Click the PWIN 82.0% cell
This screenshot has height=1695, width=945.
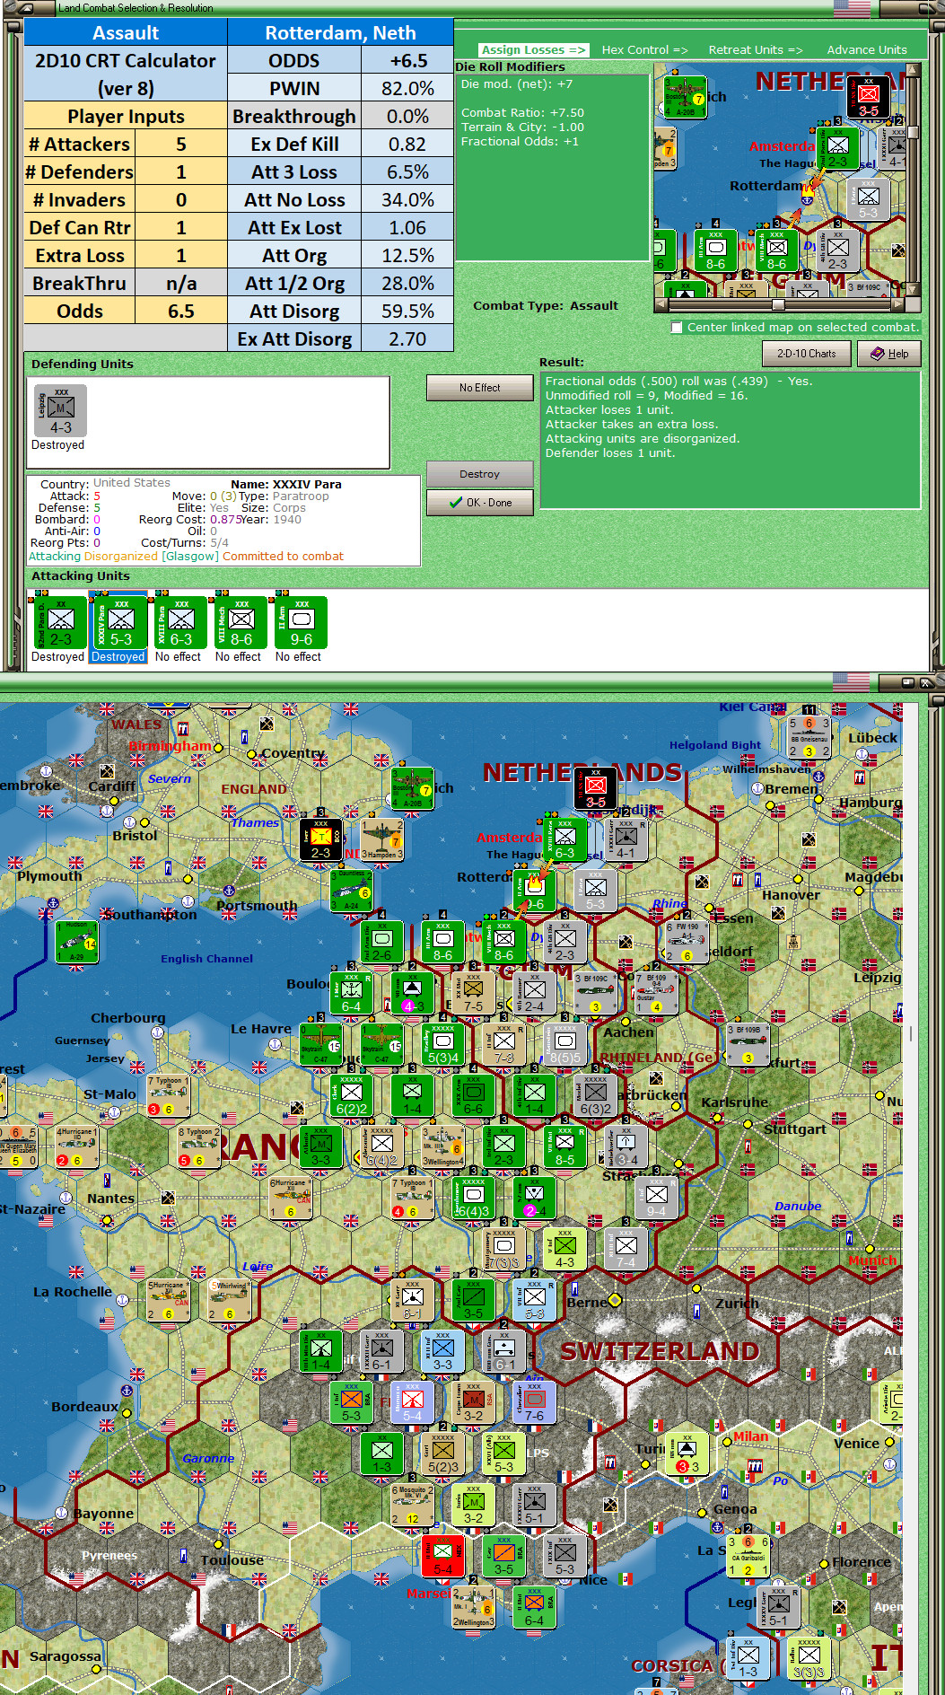[x=407, y=89]
